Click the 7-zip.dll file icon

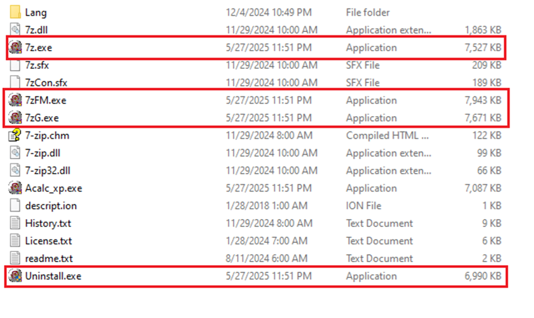tap(15, 153)
